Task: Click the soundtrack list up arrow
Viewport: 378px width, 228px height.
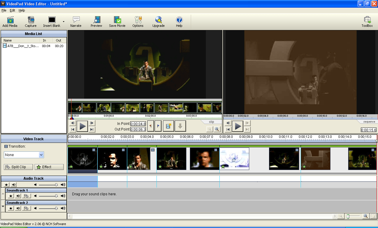Action: [x=3, y=194]
